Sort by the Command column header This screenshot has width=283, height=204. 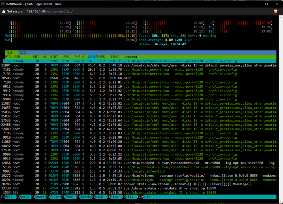coord(130,57)
